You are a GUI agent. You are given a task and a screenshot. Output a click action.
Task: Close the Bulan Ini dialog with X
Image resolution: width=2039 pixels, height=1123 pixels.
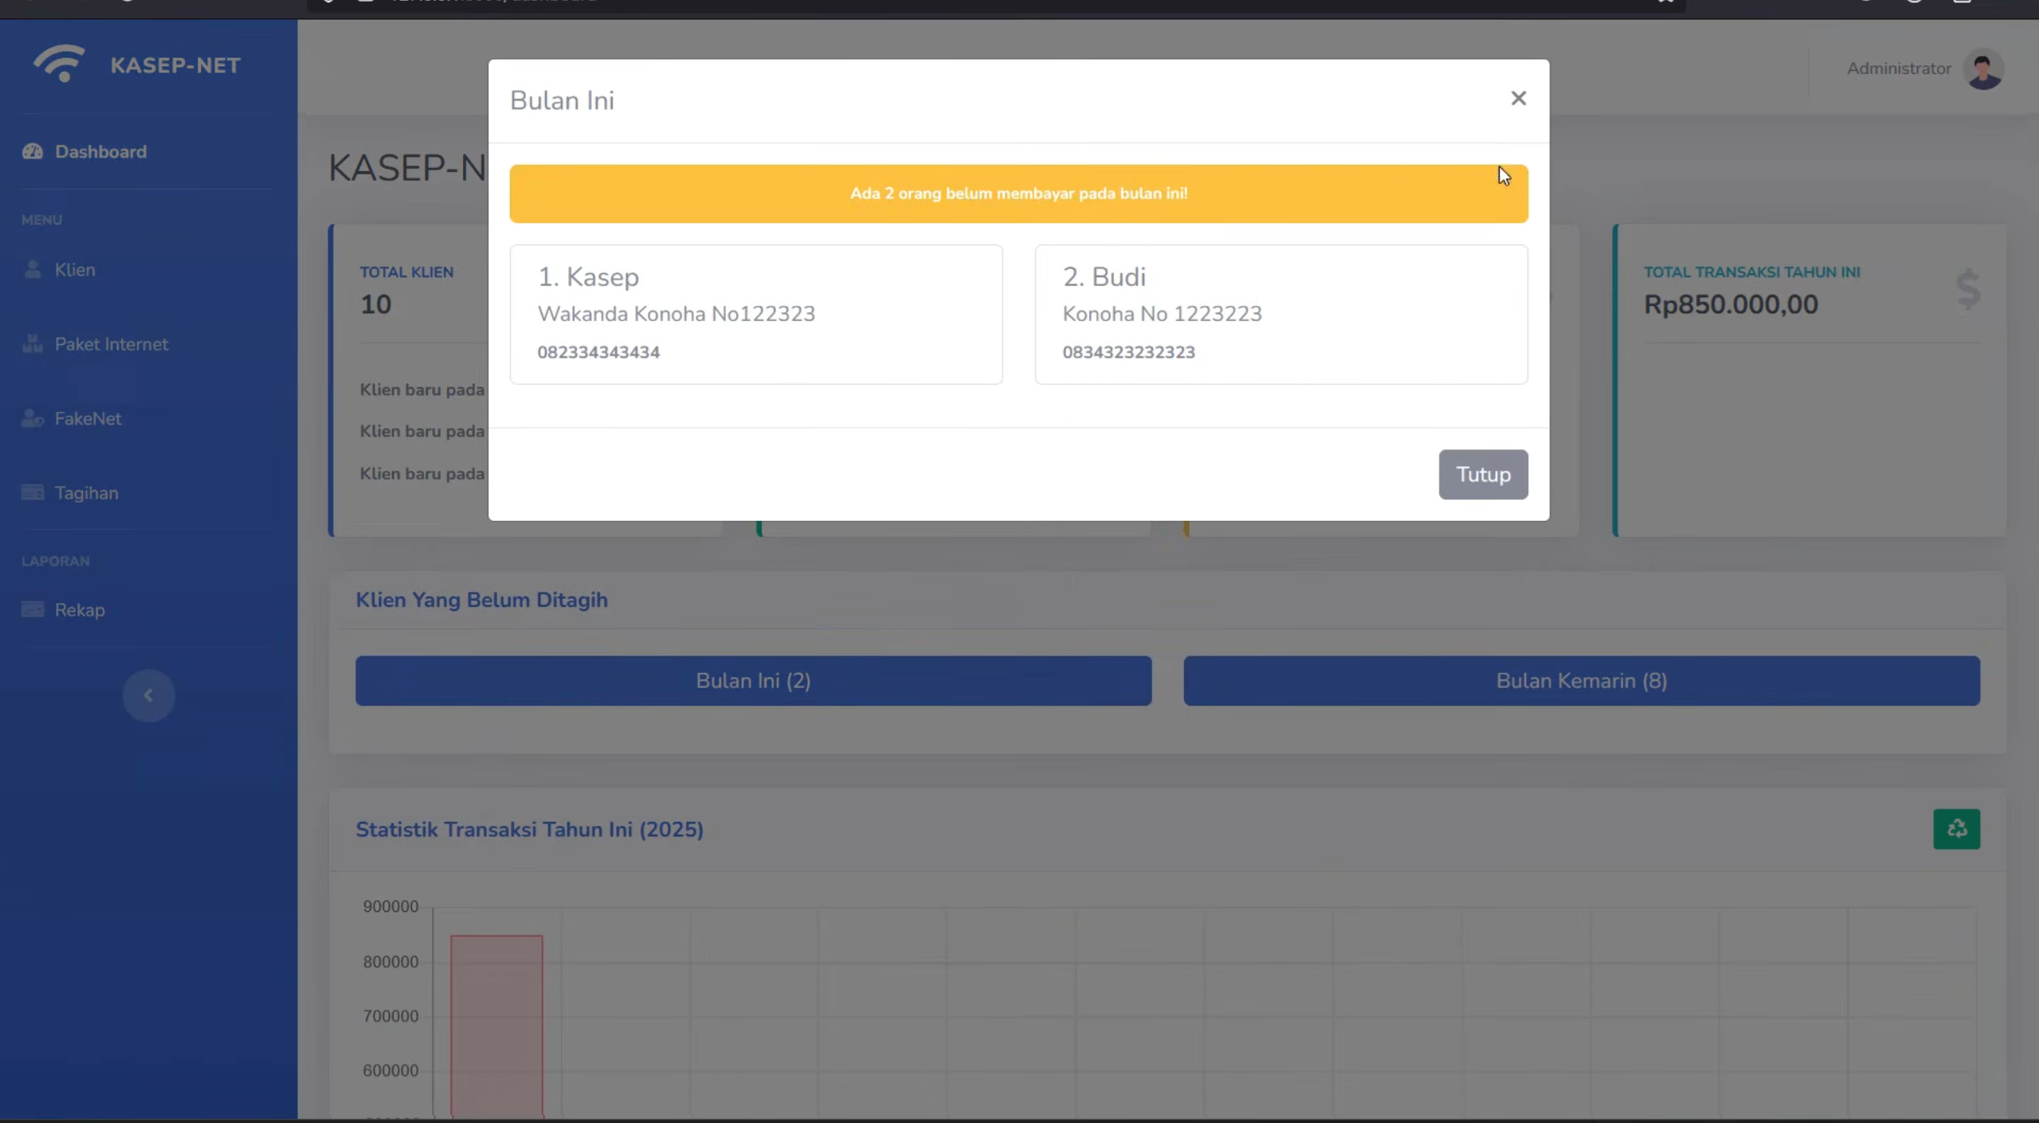click(1518, 98)
